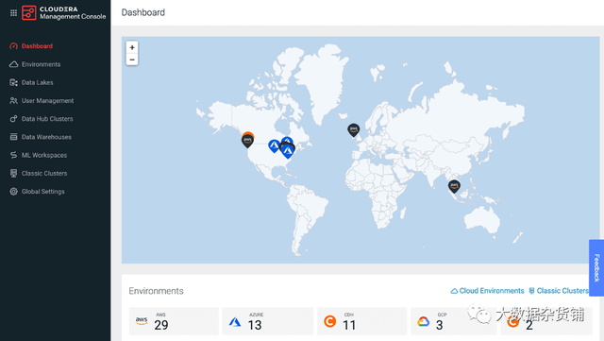Image resolution: width=604 pixels, height=341 pixels.
Task: Open the app grid launcher icon
Action: 13,12
